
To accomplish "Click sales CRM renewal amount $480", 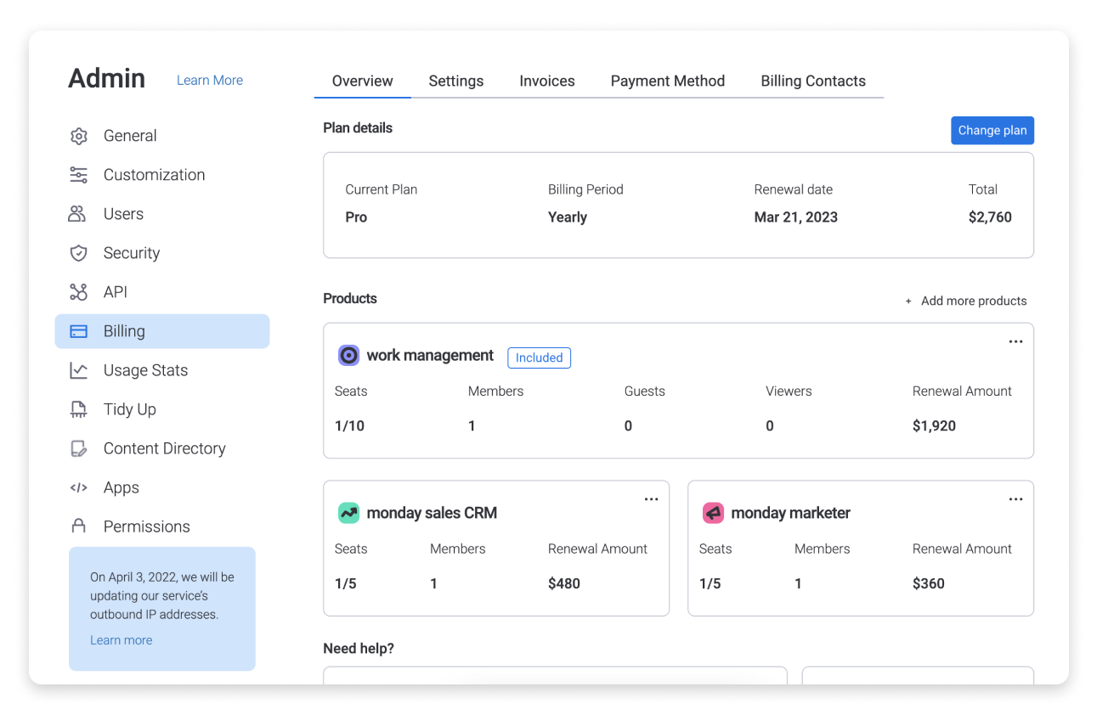I will pyautogui.click(x=564, y=584).
